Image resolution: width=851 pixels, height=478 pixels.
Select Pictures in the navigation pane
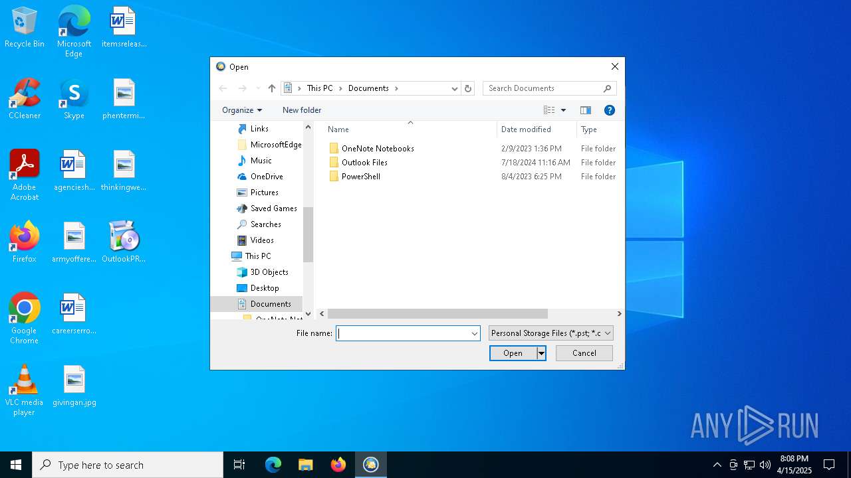[264, 193]
